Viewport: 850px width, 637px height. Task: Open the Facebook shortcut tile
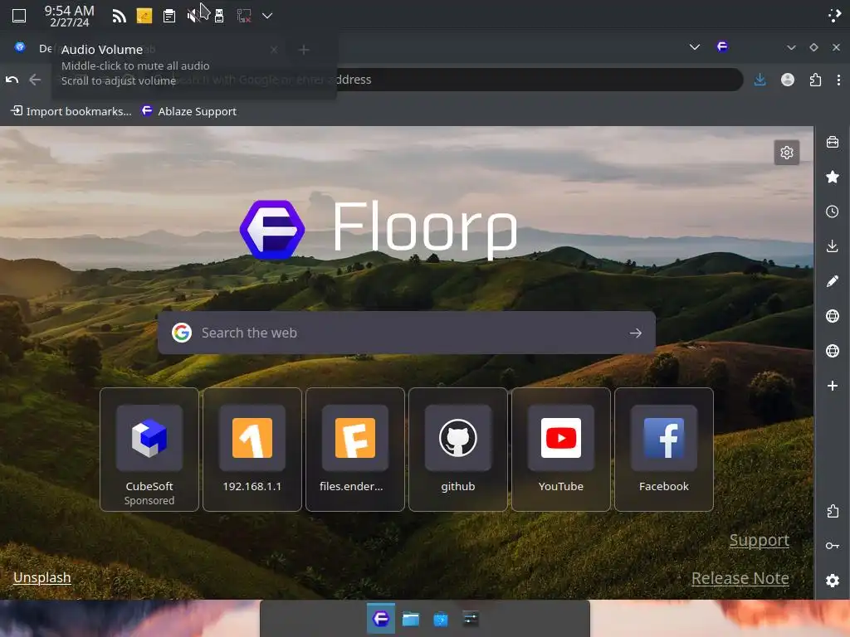coord(664,449)
